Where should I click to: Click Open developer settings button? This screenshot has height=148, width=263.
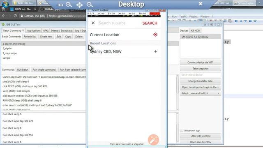click(201, 87)
